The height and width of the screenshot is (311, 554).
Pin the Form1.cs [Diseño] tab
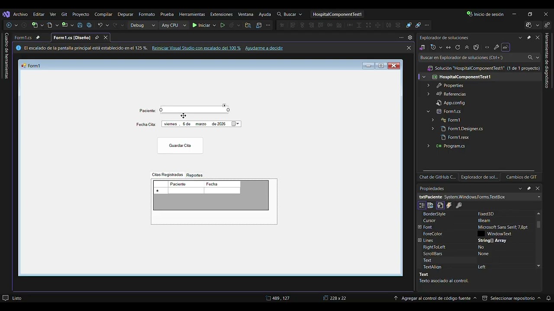click(97, 38)
